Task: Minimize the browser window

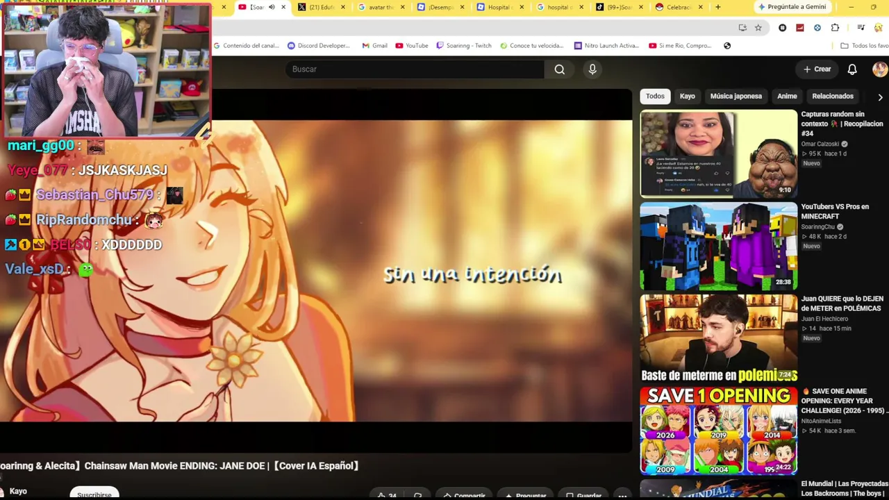Action: [x=851, y=7]
